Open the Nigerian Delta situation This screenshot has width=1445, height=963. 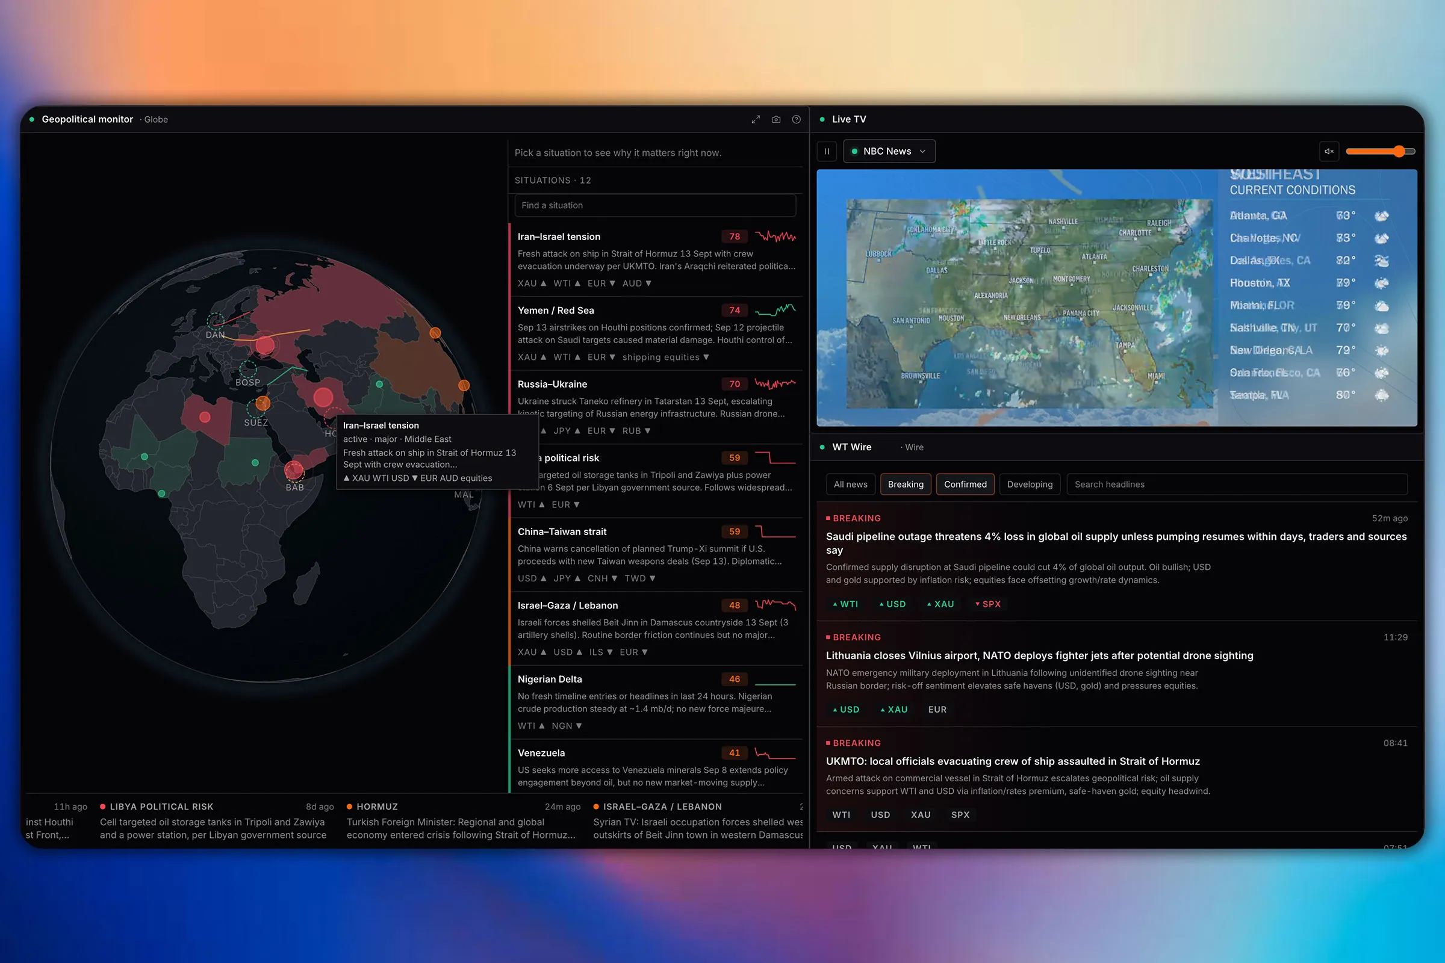(656, 701)
